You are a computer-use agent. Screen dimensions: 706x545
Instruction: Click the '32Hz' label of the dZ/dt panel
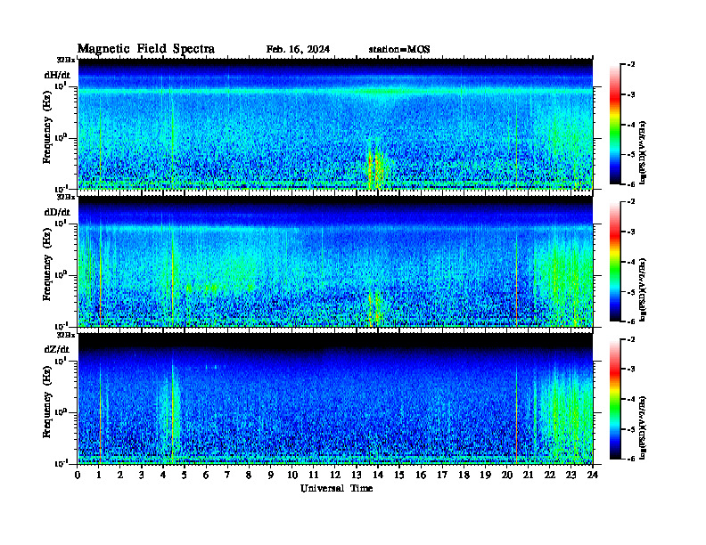tap(66, 335)
